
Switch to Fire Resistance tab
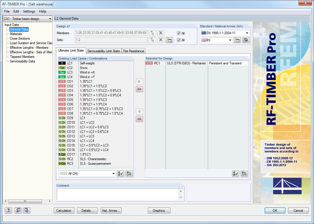(x=134, y=51)
